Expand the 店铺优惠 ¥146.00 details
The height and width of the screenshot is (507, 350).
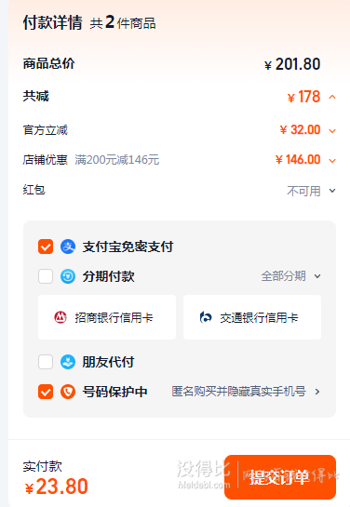coord(332,161)
